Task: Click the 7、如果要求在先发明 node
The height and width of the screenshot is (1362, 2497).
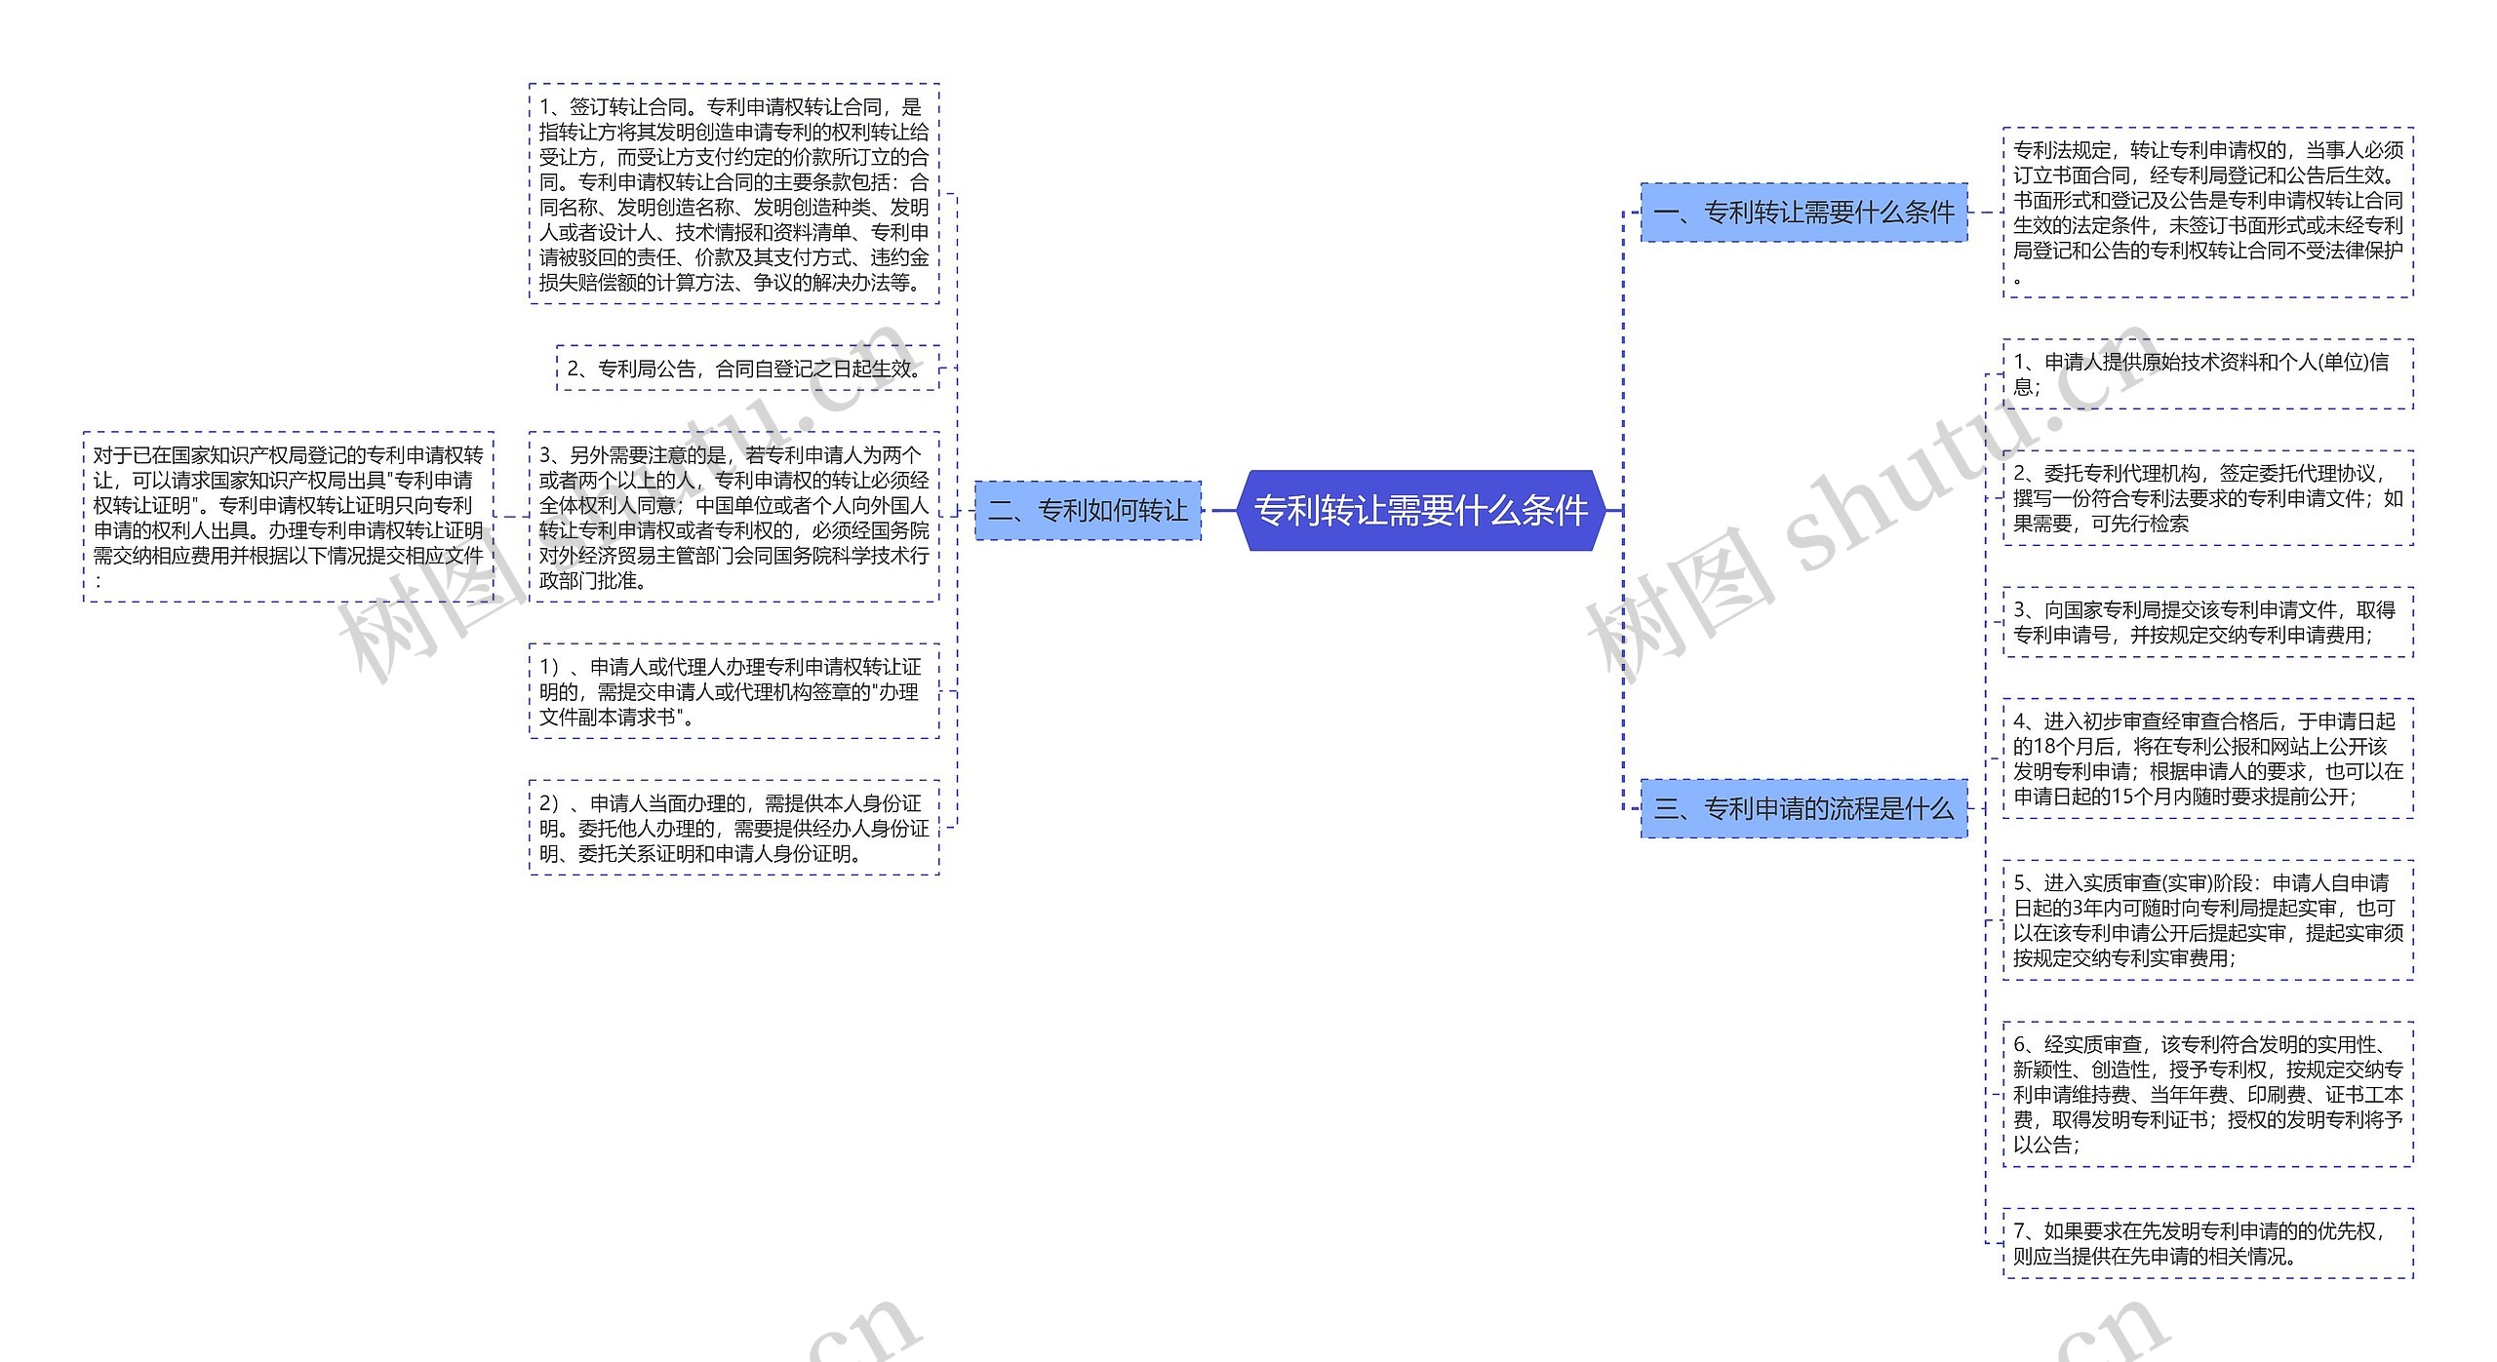Action: [x=2207, y=1243]
